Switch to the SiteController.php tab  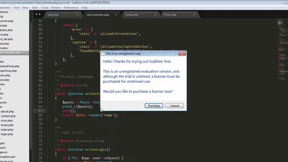[x=98, y=15]
